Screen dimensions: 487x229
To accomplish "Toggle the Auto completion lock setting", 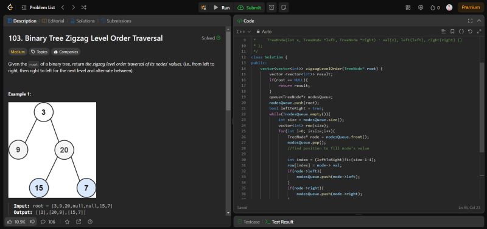I will pos(264,32).
